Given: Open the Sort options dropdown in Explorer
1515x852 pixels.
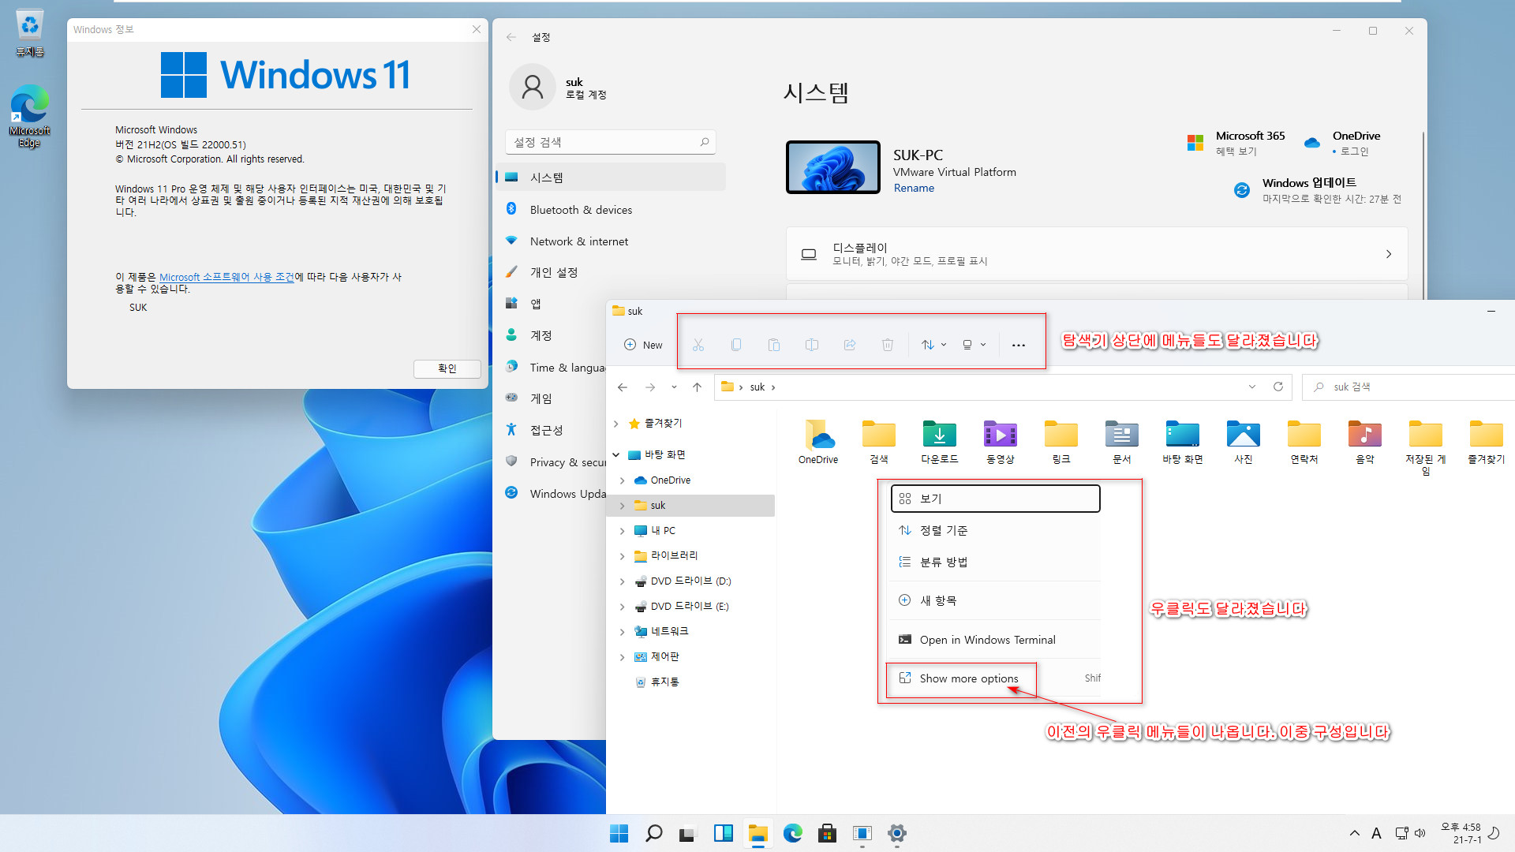Looking at the screenshot, I should (x=933, y=345).
